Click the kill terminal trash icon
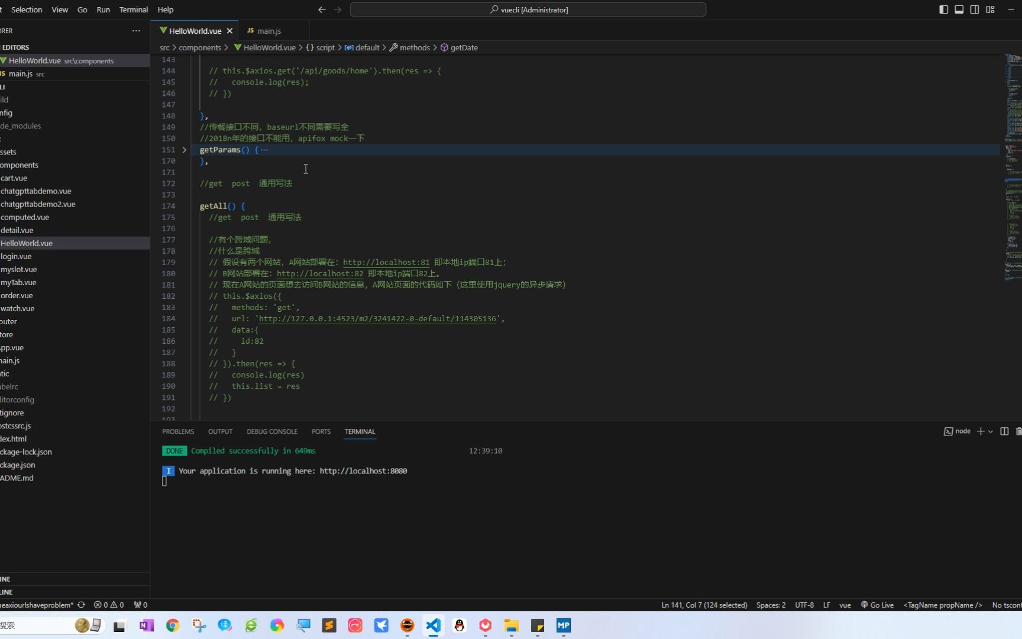Viewport: 1022px width, 639px height. click(x=1018, y=432)
